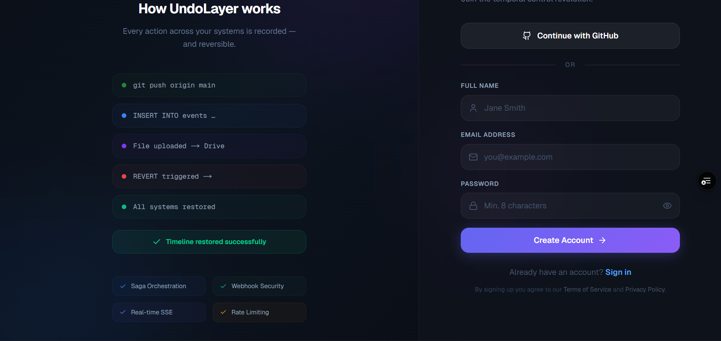Click the 'Rate Limiting' feature label

[250, 312]
